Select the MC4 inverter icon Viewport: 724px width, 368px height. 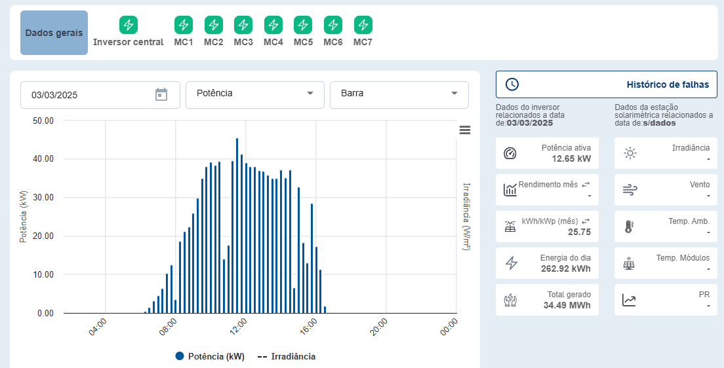[273, 25]
